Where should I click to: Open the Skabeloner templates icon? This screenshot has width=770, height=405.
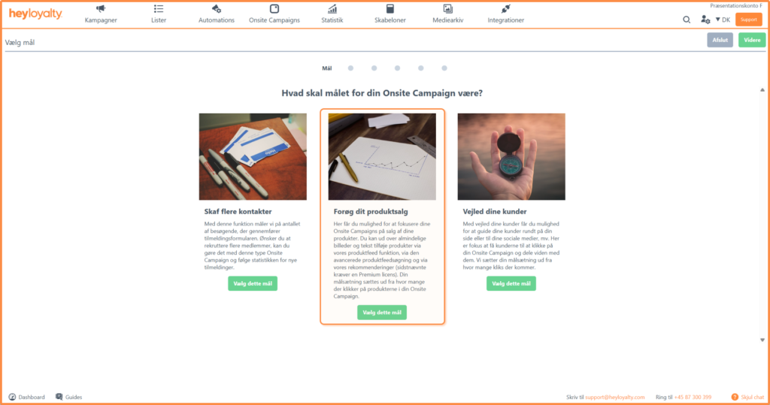click(x=390, y=9)
